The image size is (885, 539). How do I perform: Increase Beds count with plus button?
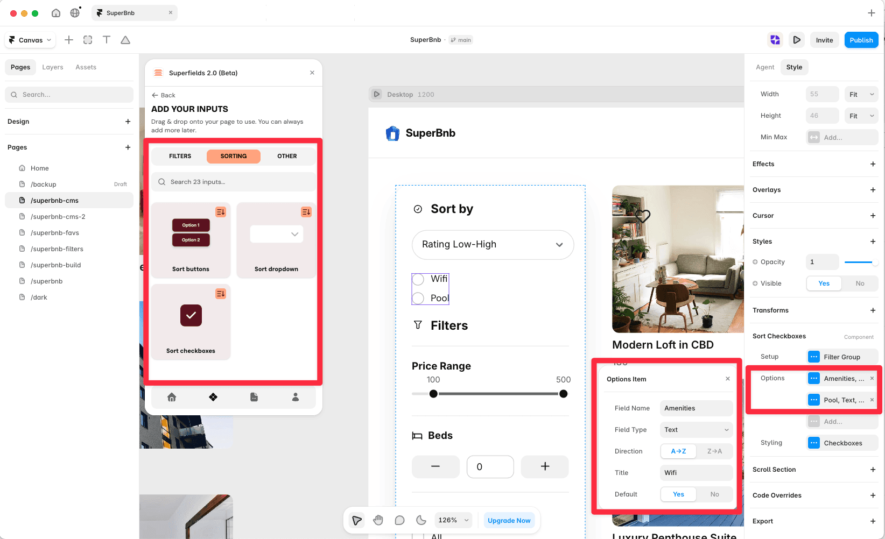[x=545, y=466]
